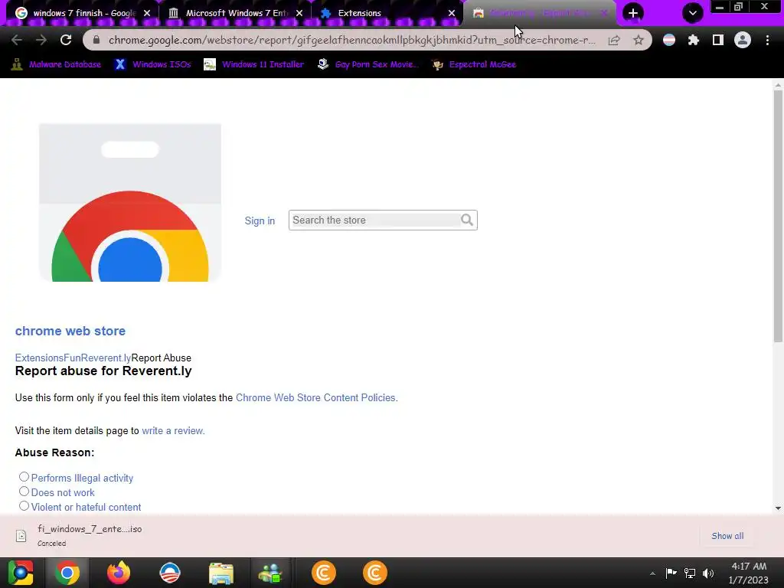The width and height of the screenshot is (784, 588).
Task: View site information padlock icon
Action: [x=96, y=40]
